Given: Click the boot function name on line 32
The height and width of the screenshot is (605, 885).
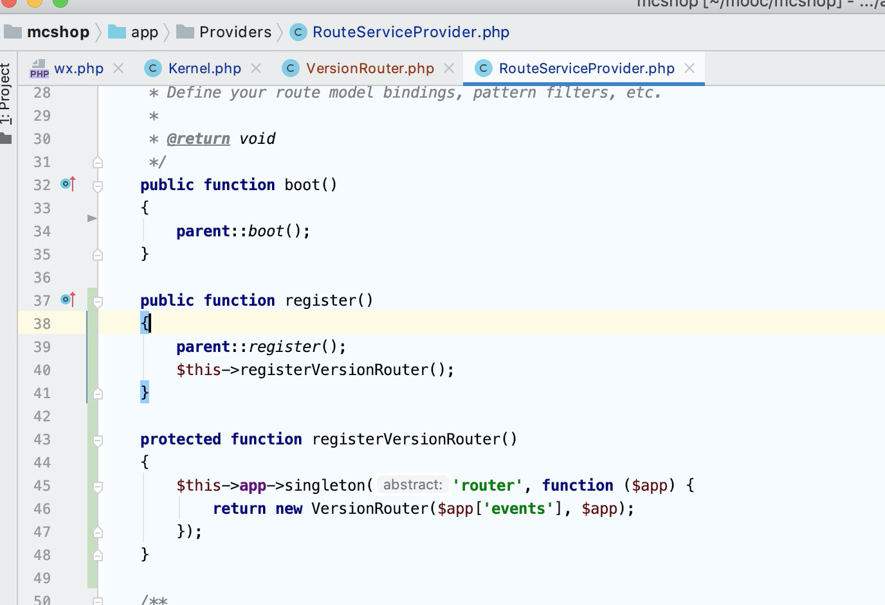Looking at the screenshot, I should 302,185.
